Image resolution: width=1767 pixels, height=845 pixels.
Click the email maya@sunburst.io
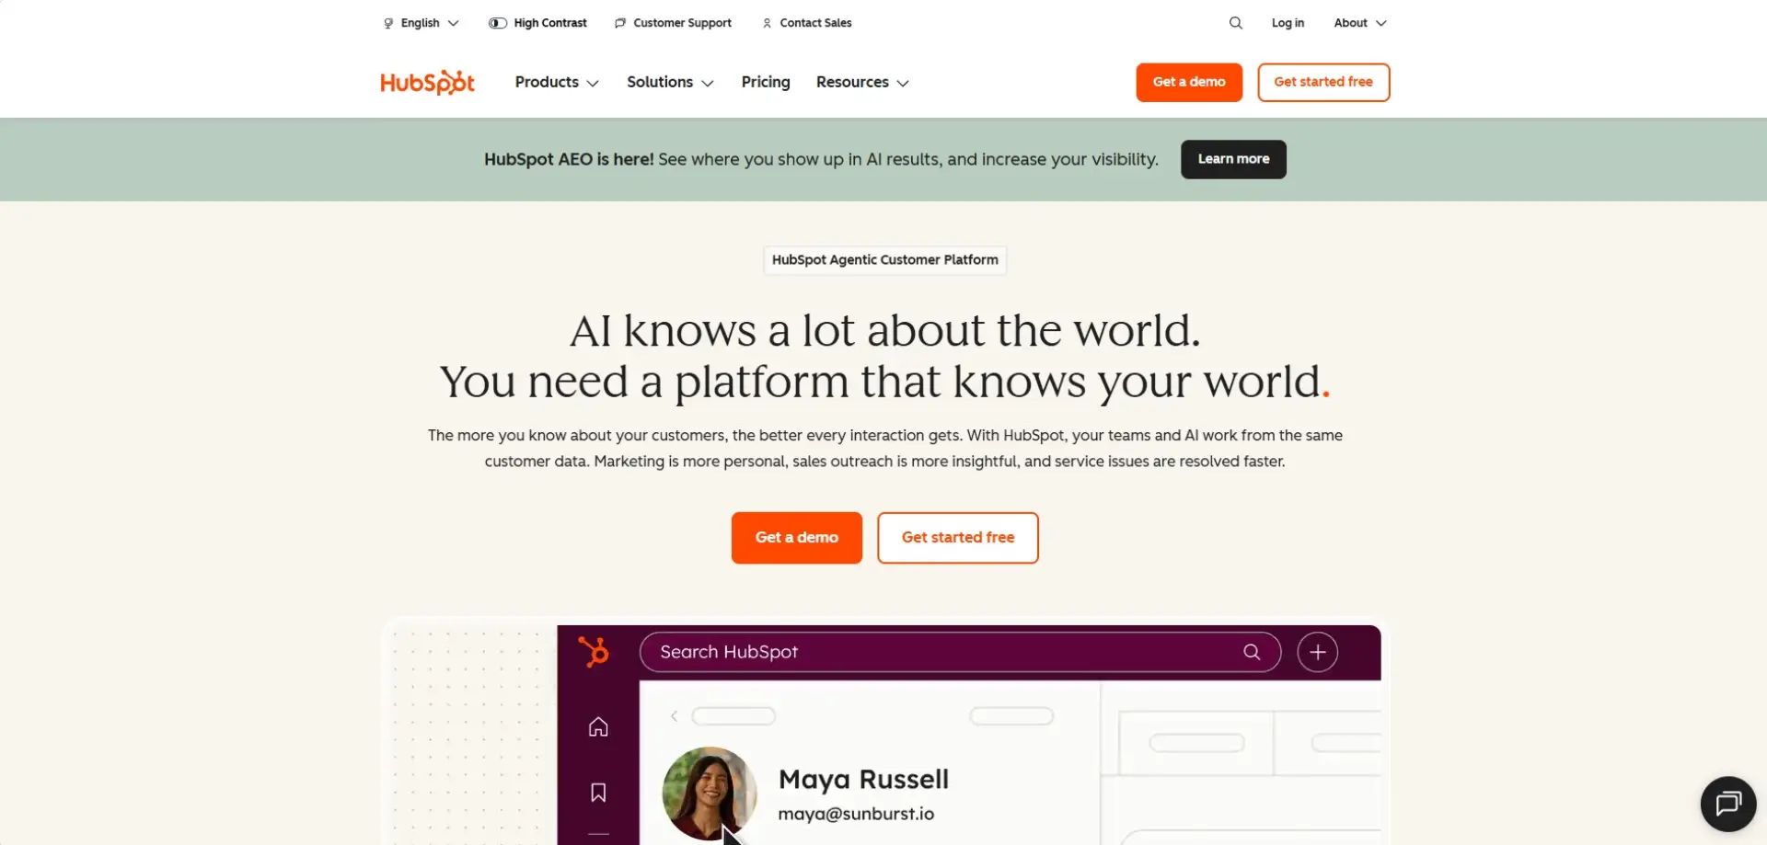coord(856,814)
